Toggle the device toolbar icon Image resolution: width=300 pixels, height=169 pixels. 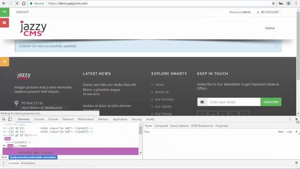10,119
